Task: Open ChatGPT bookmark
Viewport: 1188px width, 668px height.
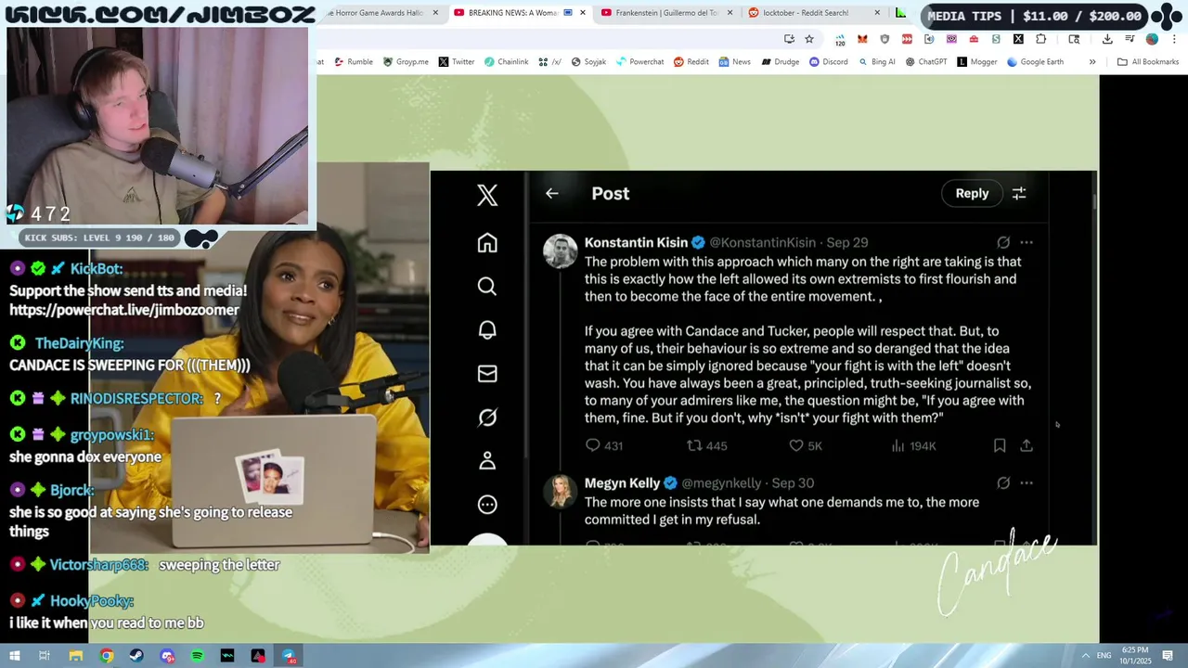Action: coord(925,62)
